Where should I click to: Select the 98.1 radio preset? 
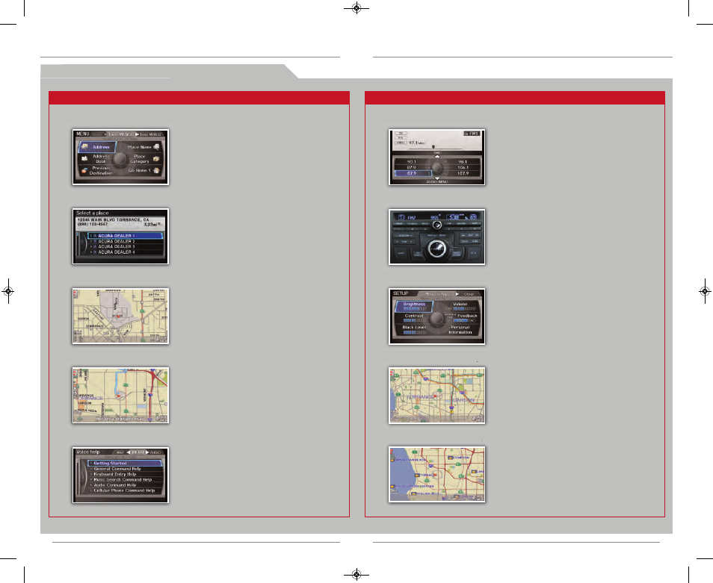[x=463, y=162]
